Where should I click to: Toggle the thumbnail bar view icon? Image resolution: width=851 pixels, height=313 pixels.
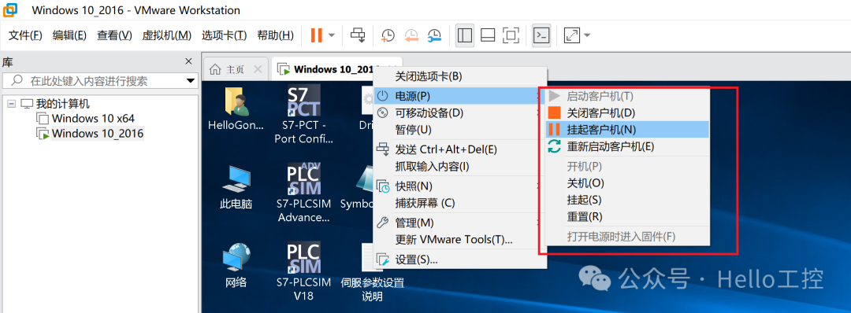(488, 35)
